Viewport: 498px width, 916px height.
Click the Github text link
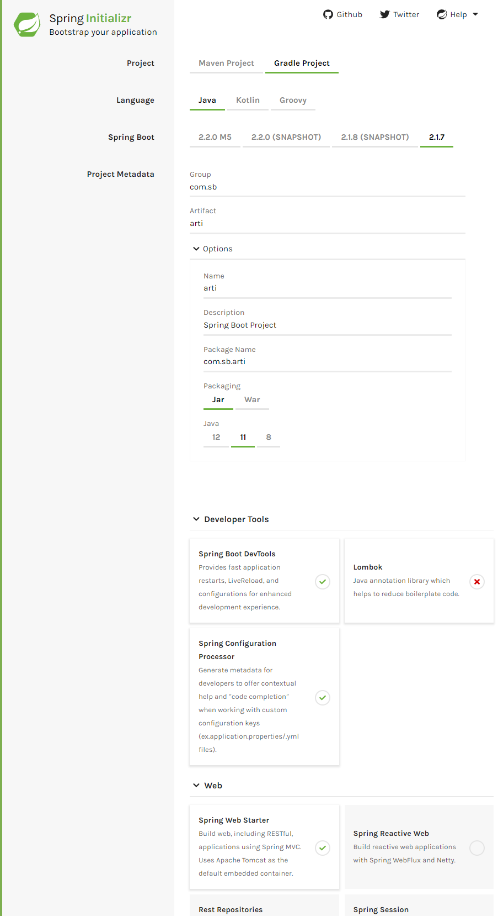tap(350, 14)
